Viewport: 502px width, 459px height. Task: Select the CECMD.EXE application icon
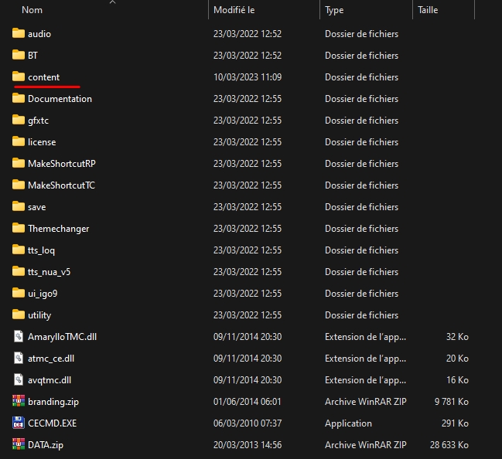click(x=19, y=423)
